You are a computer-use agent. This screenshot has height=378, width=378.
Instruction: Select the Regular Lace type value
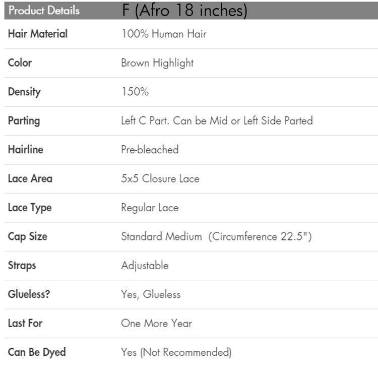(x=150, y=208)
